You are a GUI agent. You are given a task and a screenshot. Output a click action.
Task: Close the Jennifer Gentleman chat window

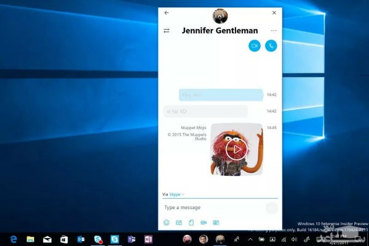[x=274, y=13]
